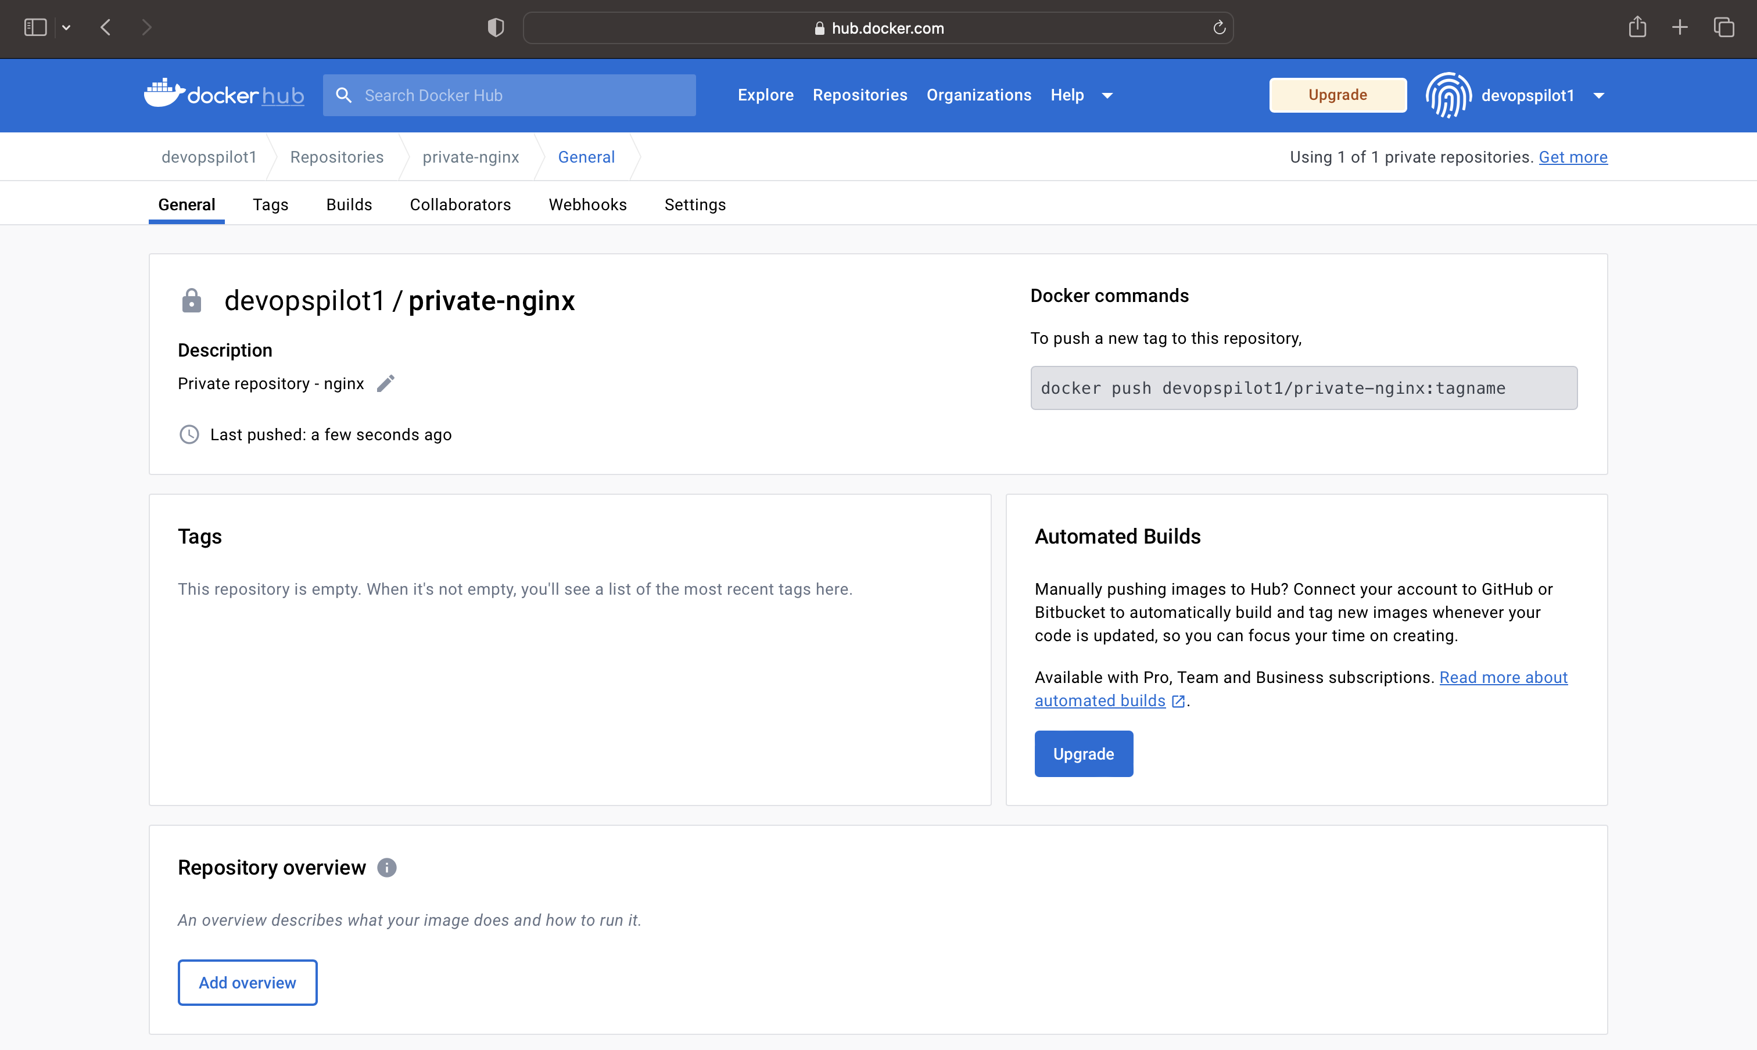
Task: Edit description with the pencil icon
Action: click(x=385, y=383)
